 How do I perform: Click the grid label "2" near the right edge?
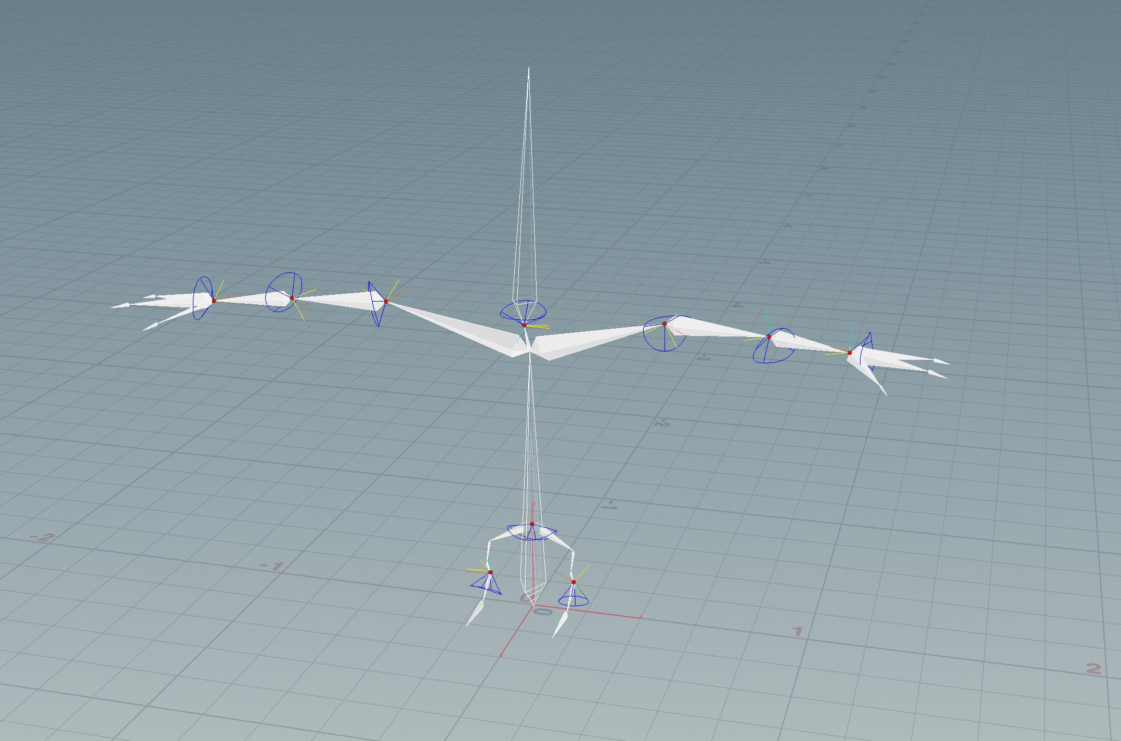click(1093, 669)
